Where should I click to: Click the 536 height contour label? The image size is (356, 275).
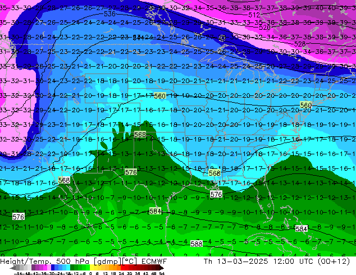[x=109, y=14]
